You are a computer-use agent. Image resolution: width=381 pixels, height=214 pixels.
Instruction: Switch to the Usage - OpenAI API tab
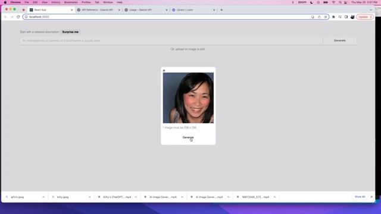146,10
